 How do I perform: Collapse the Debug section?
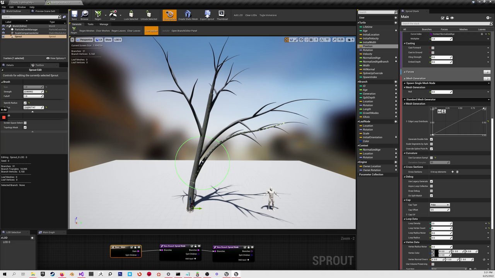(405, 177)
